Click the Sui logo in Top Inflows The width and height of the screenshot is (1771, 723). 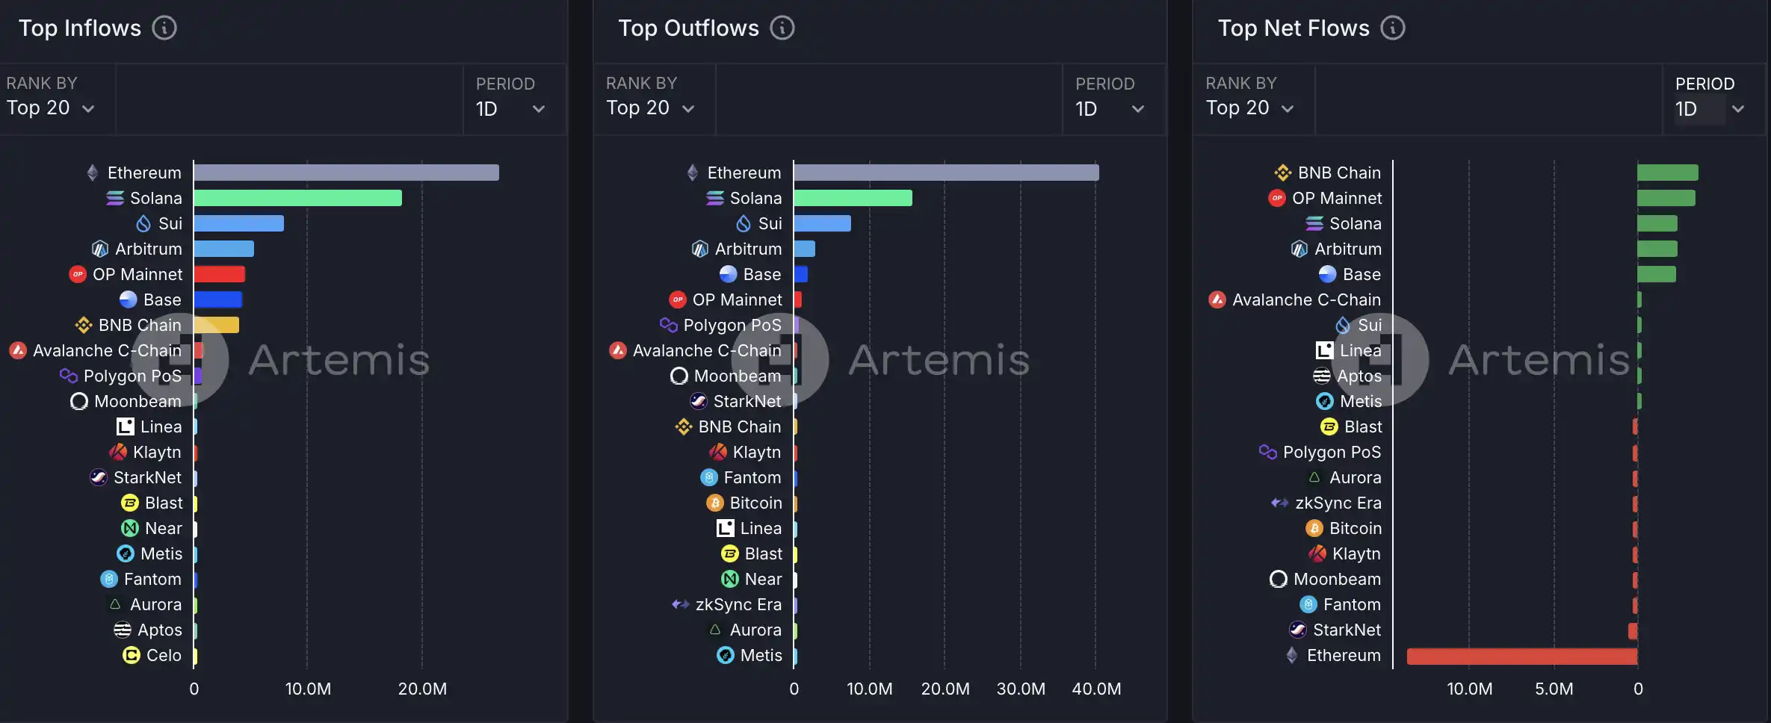(143, 224)
